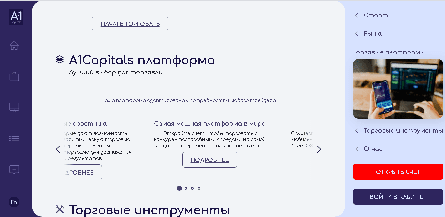Open the list icon in sidebar

point(14,138)
